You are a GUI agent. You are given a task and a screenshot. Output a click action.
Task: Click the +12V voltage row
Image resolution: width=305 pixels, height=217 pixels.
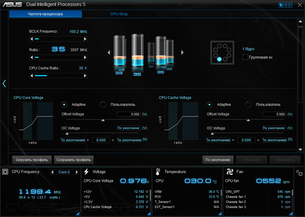coord(116,192)
